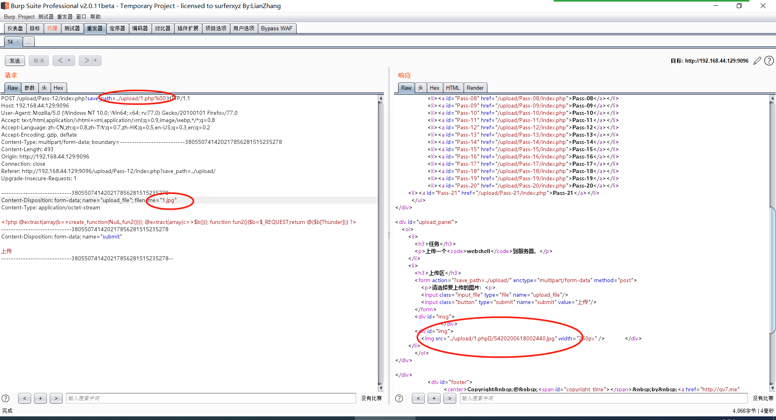Switch to the Bypass WAF tab
Screen dimensions: 776x420
(277, 28)
